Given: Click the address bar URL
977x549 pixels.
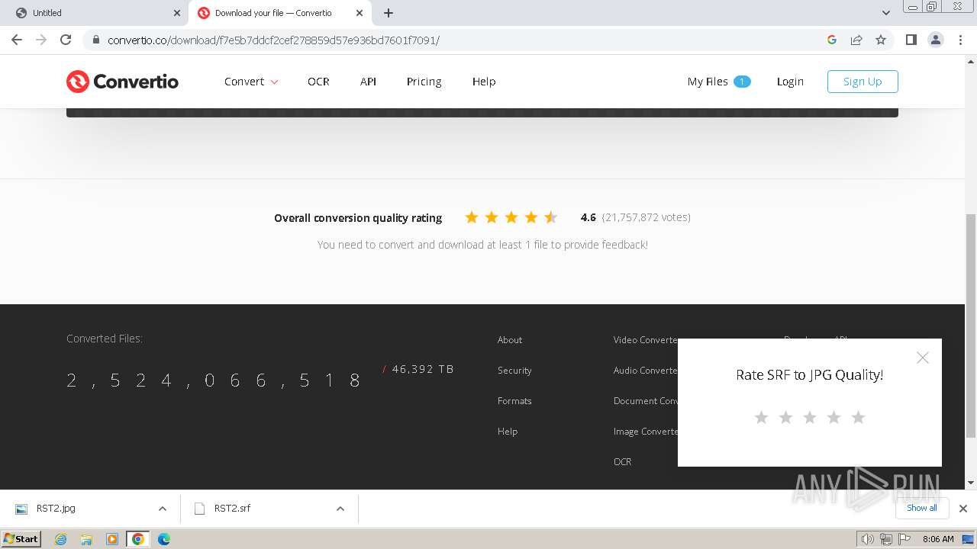Looking at the screenshot, I should [273, 40].
